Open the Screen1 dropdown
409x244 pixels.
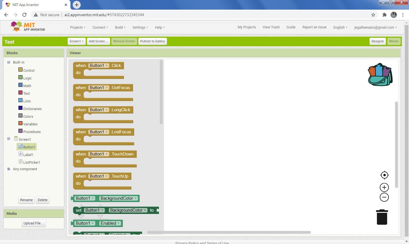click(76, 41)
